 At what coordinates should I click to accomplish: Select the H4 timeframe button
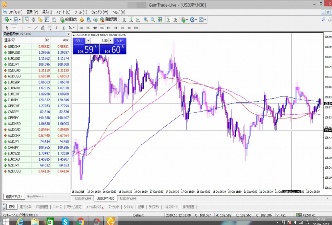pos(115,28)
